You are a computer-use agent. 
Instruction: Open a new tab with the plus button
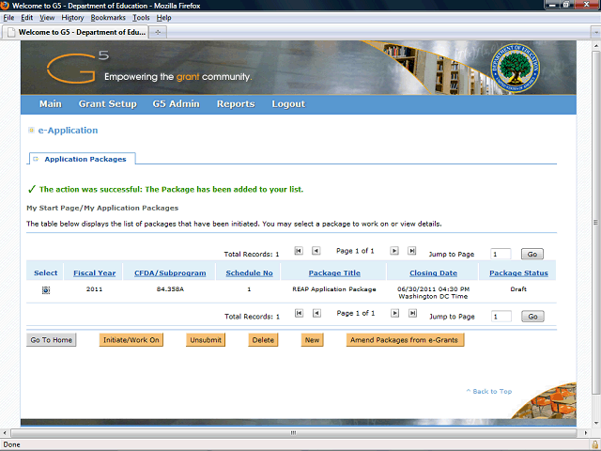[158, 32]
